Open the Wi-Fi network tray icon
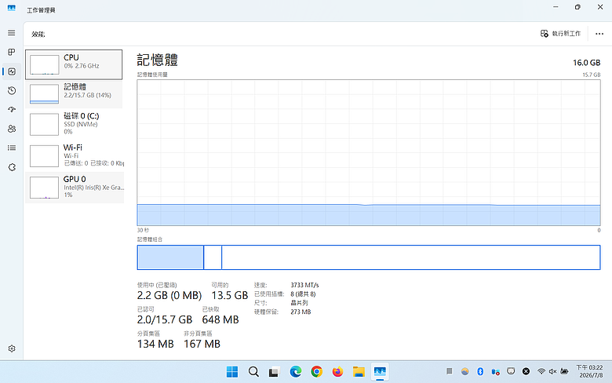This screenshot has height=383, width=612. coord(541,371)
